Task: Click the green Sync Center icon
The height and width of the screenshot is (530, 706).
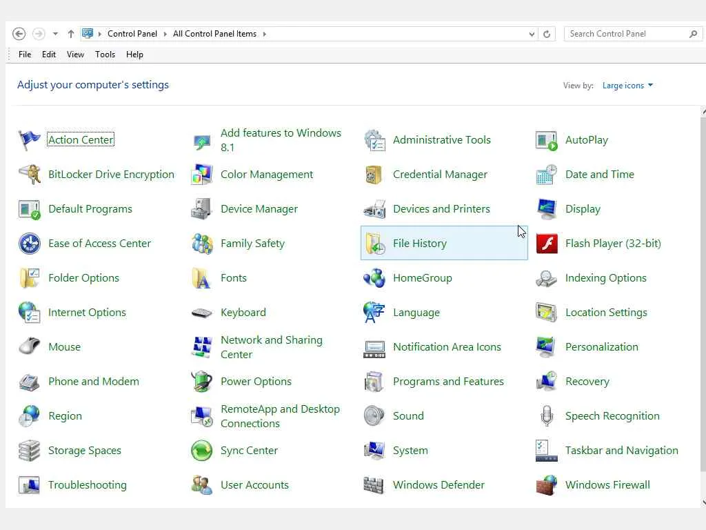Action: (x=202, y=451)
